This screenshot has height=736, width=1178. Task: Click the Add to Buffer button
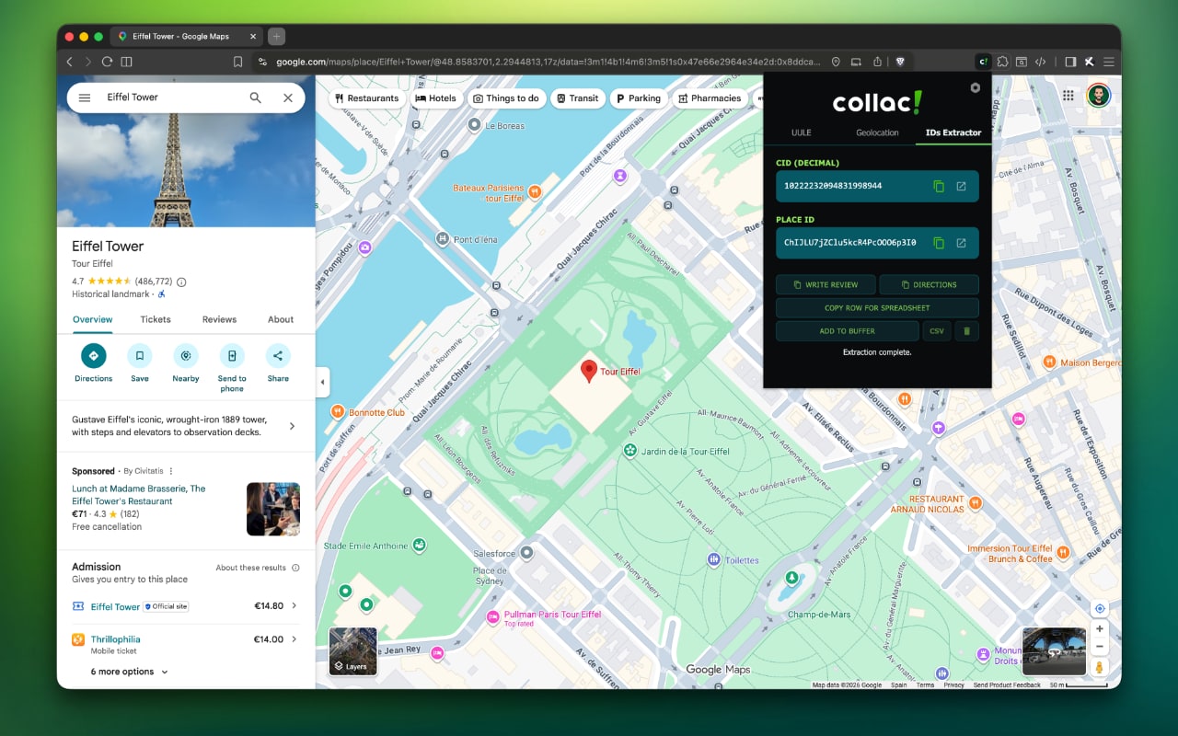pos(848,331)
